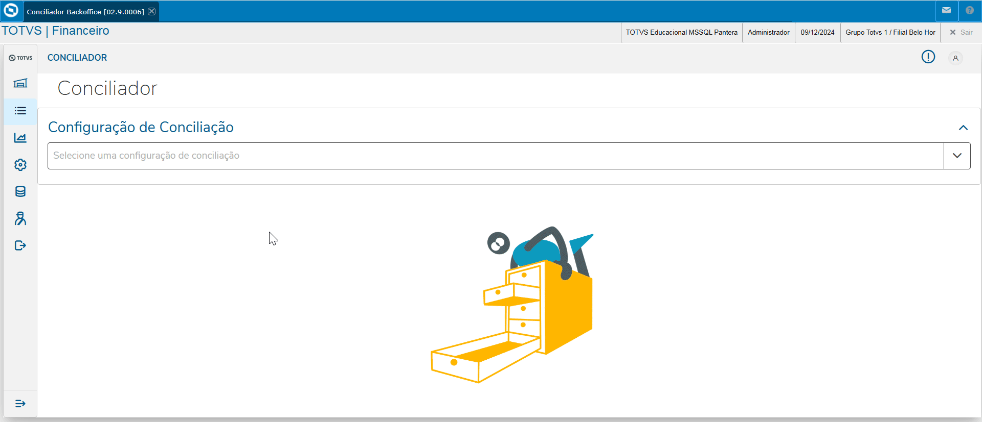982x422 pixels.
Task: Open the database icon in sidebar
Action: [x=20, y=191]
